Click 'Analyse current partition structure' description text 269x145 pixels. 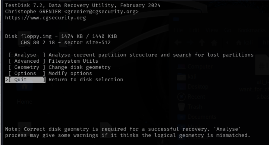coord(151,55)
